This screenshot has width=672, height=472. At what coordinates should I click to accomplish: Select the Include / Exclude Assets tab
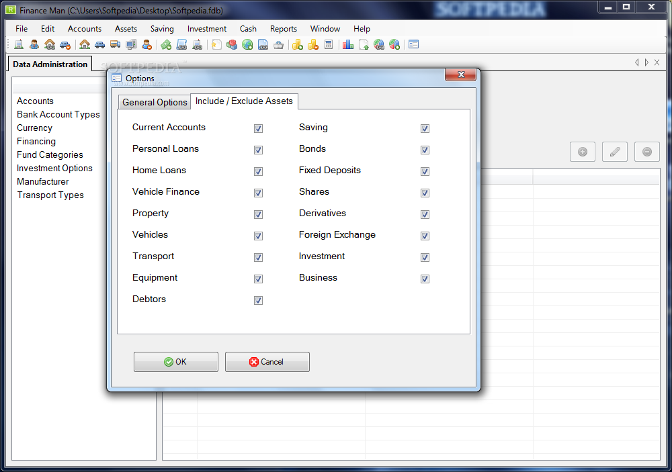(245, 101)
